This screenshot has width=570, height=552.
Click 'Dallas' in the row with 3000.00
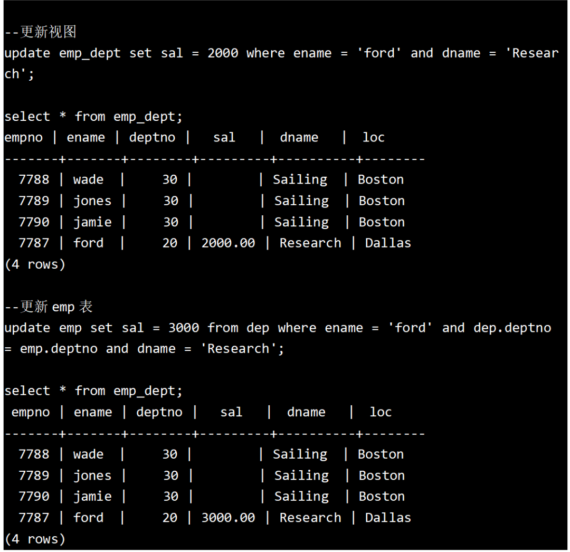(x=388, y=518)
